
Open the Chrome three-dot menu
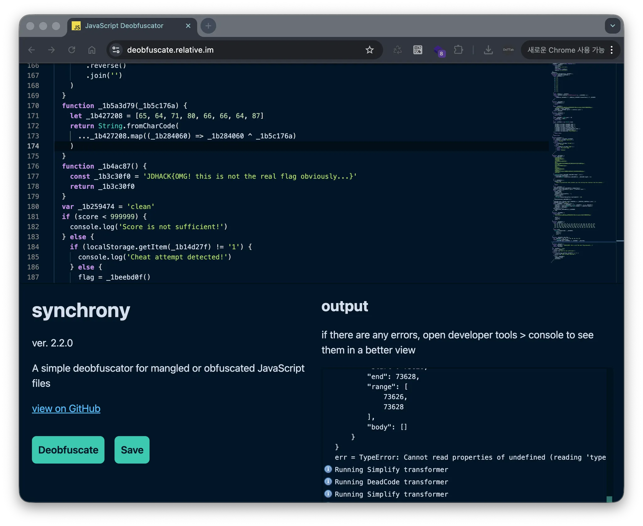coord(612,50)
